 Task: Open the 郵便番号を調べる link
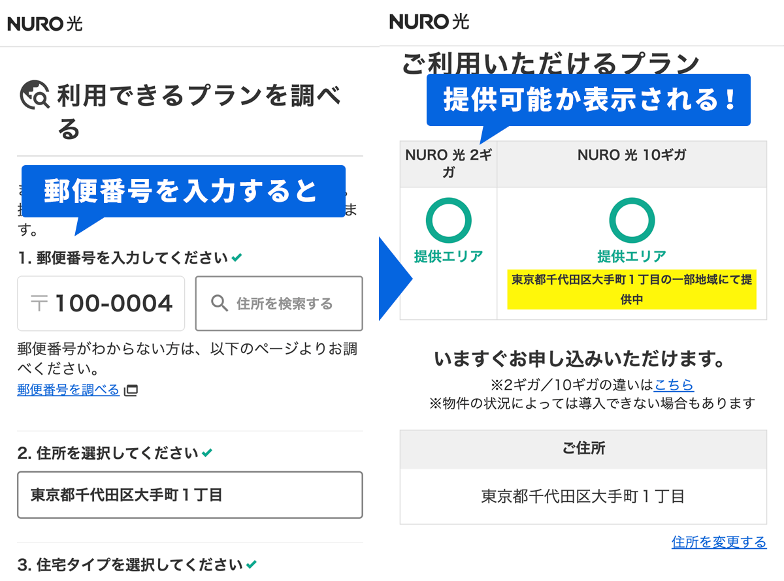68,390
